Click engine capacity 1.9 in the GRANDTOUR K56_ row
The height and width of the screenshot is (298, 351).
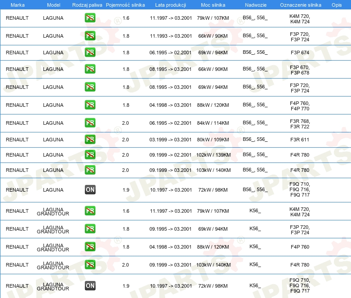click(126, 286)
